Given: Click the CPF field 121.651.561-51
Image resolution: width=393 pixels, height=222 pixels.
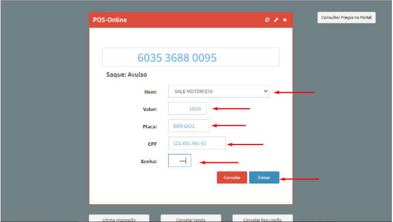Looking at the screenshot, I should (x=197, y=143).
